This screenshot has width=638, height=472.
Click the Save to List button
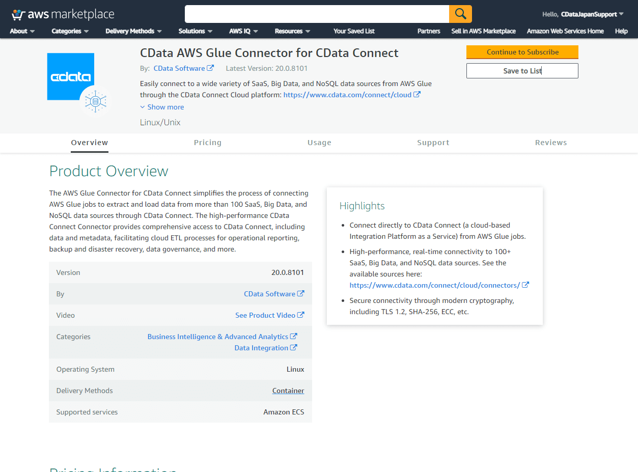[x=522, y=70]
